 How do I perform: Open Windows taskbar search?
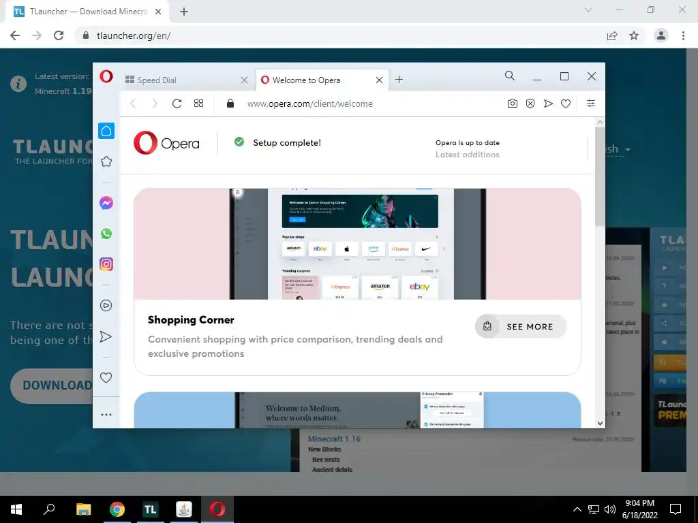coord(49,509)
